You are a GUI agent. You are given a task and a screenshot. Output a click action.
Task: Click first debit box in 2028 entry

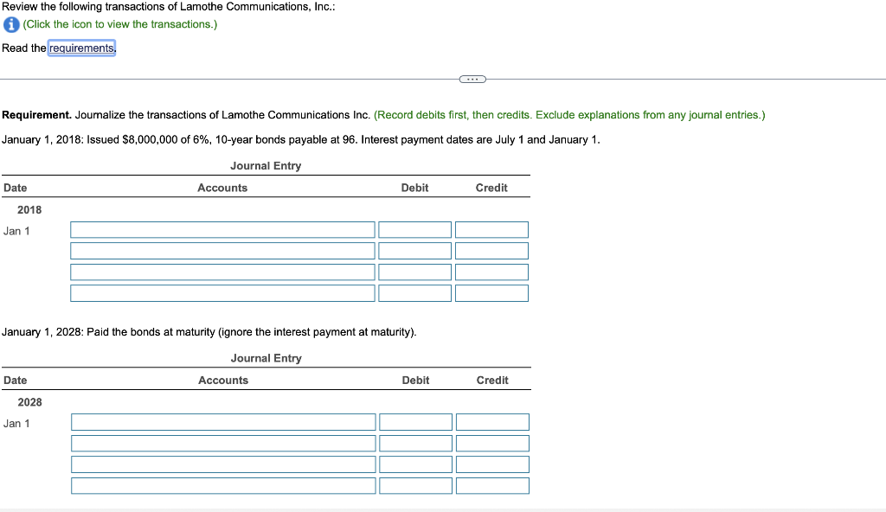pos(416,422)
